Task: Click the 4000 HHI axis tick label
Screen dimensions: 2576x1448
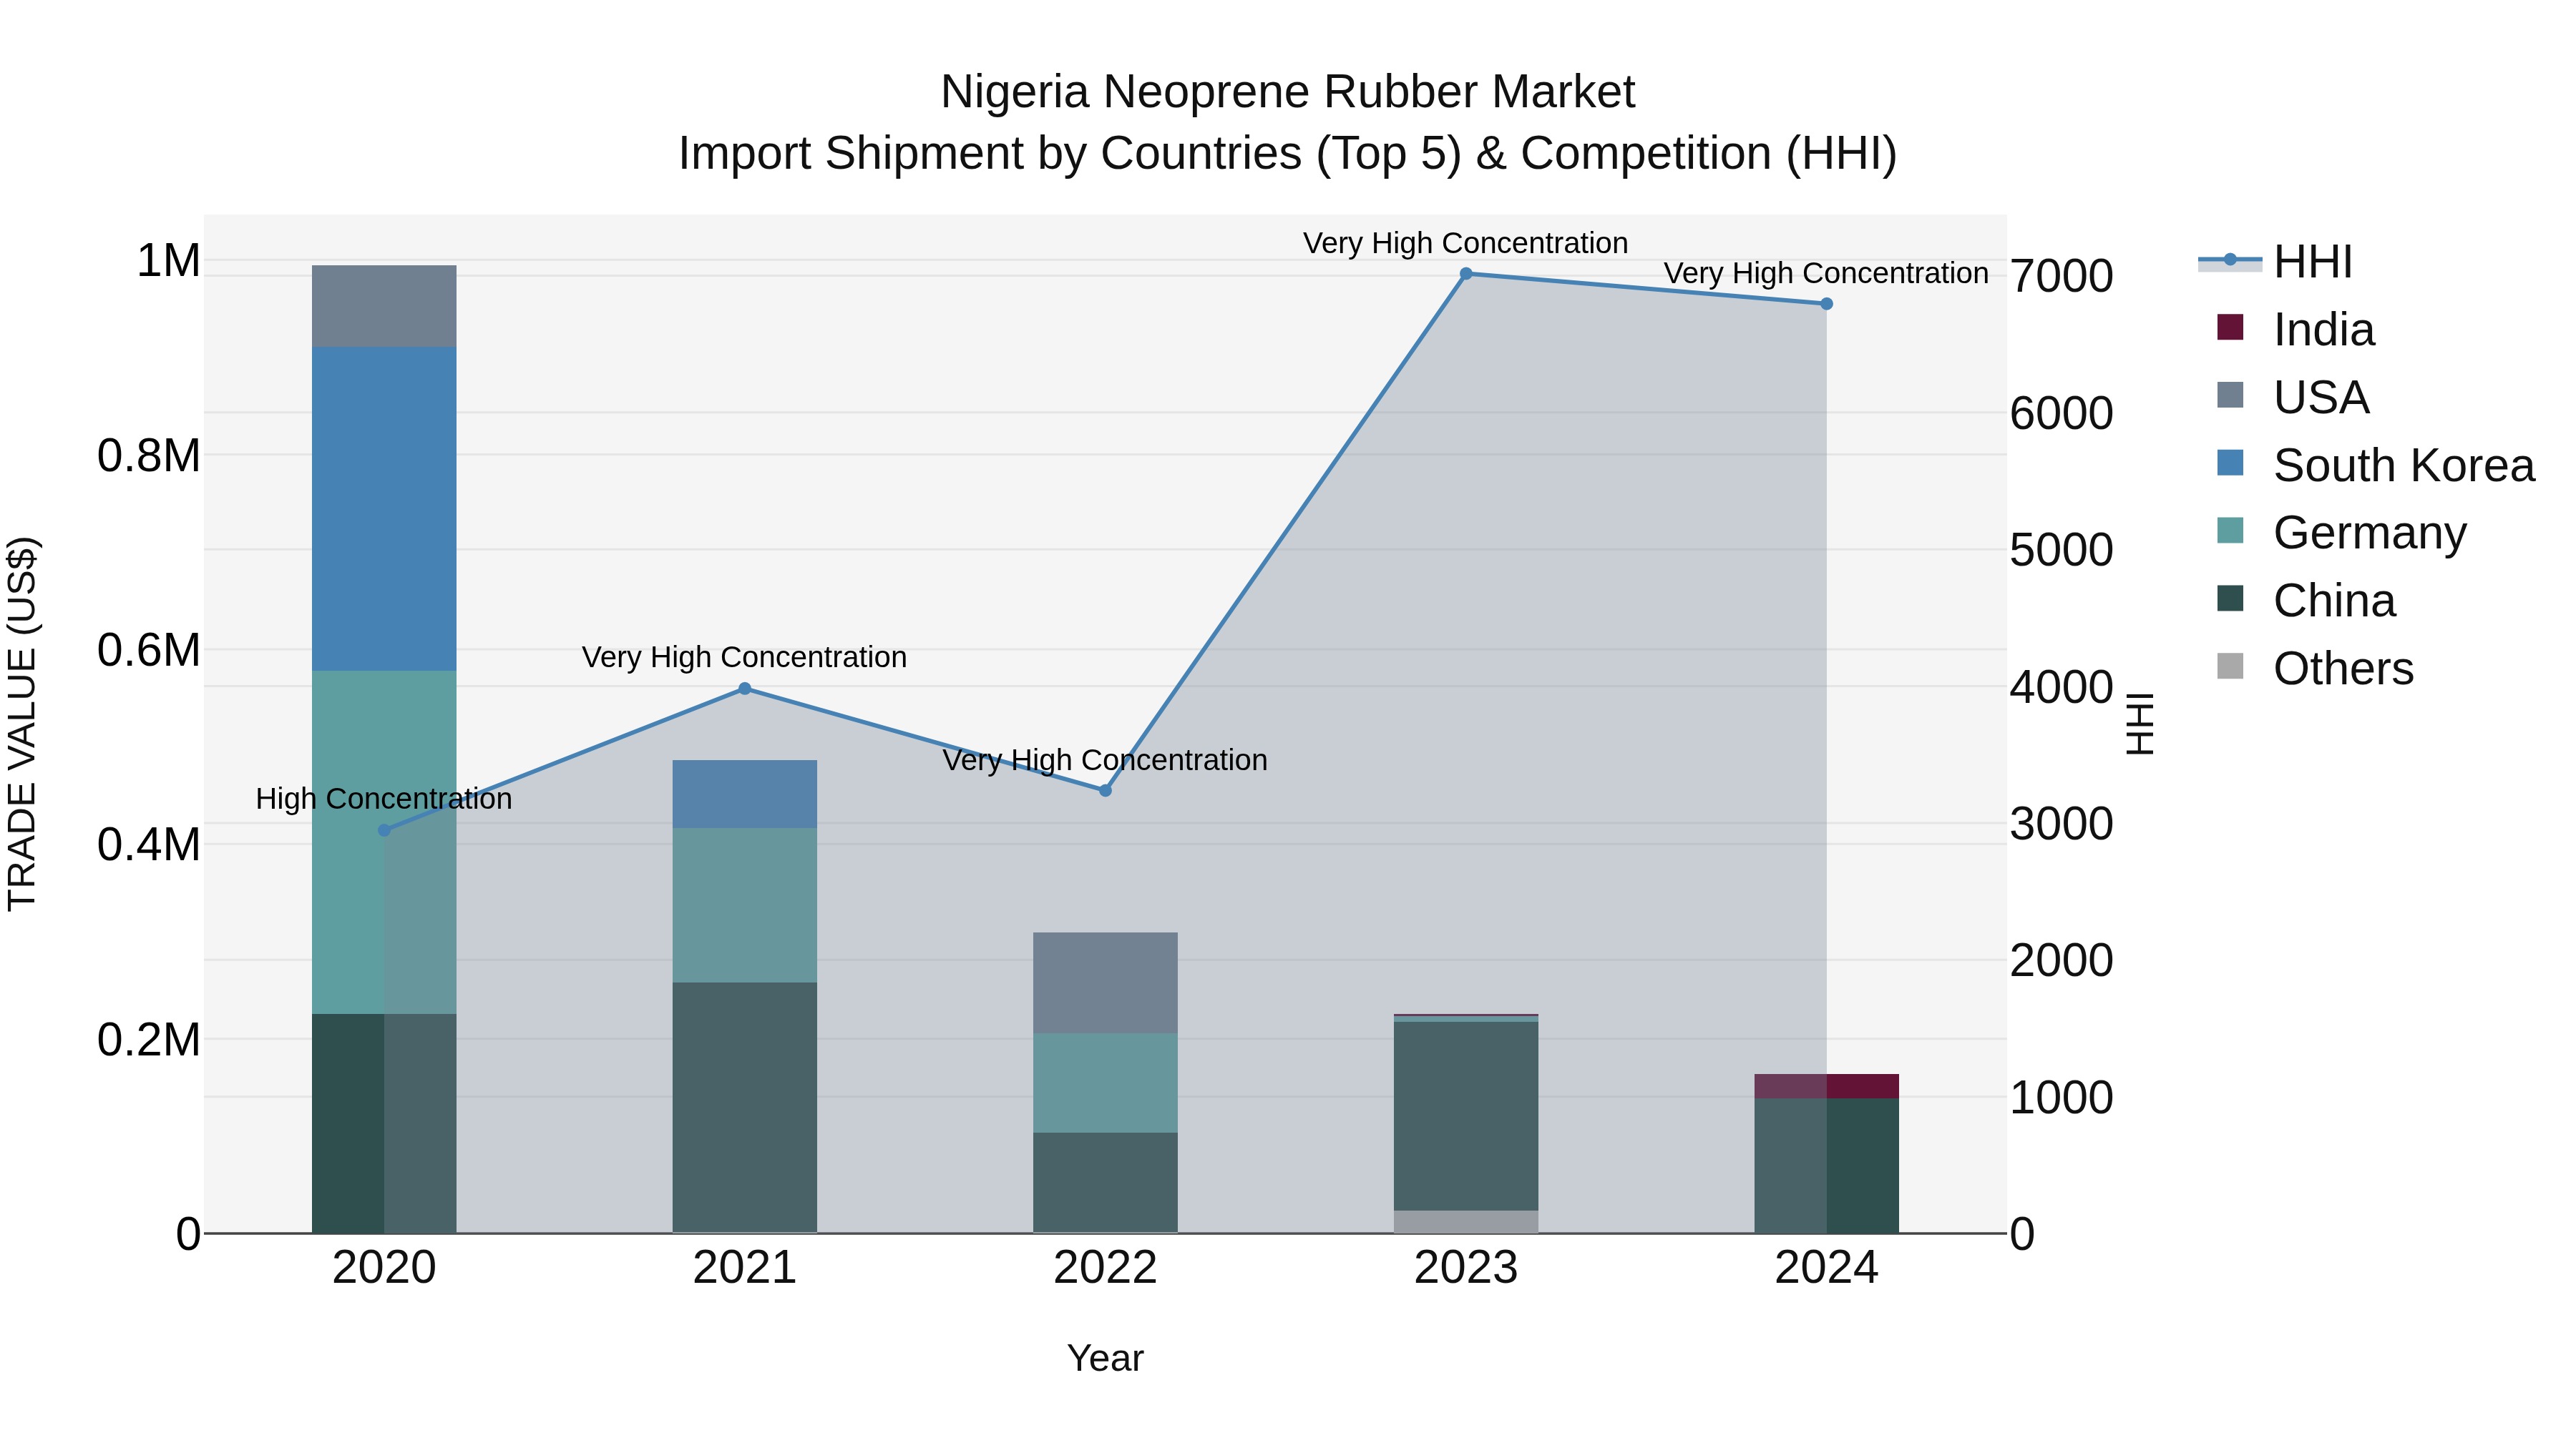Action: click(2062, 687)
